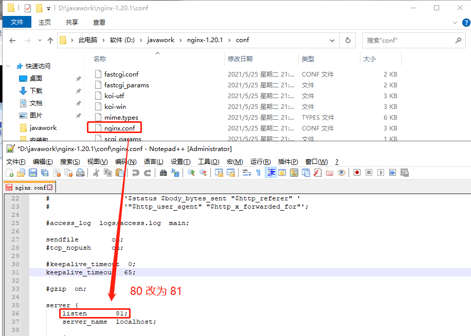Open the 视图(V) menu
The image size is (471, 336).
(97, 162)
